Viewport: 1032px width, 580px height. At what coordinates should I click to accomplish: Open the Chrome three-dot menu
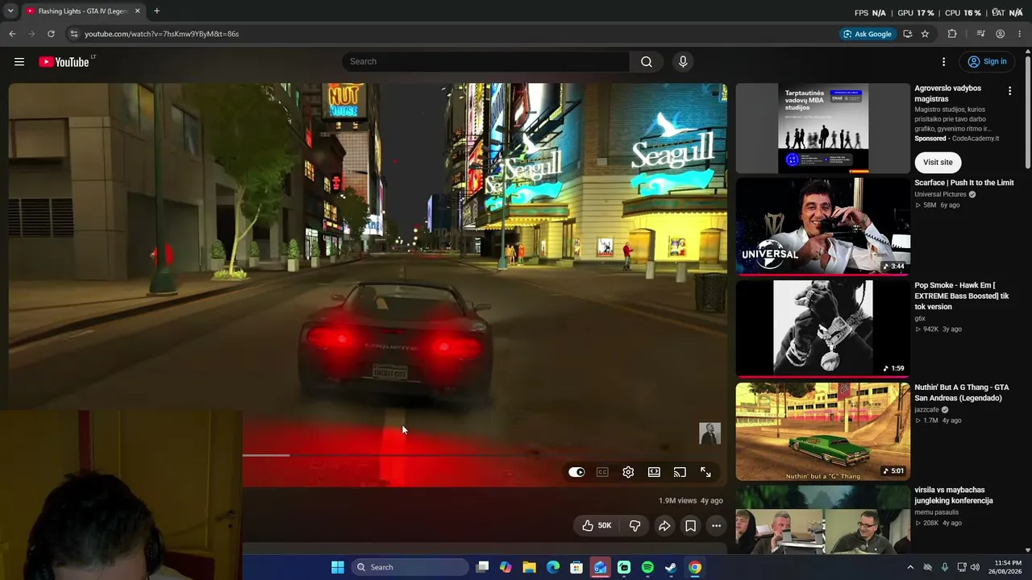(1020, 34)
